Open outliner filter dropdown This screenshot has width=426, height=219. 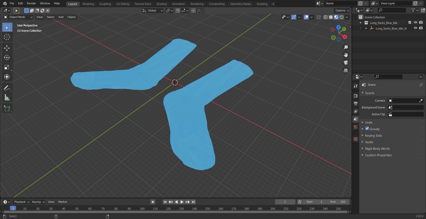coord(414,10)
